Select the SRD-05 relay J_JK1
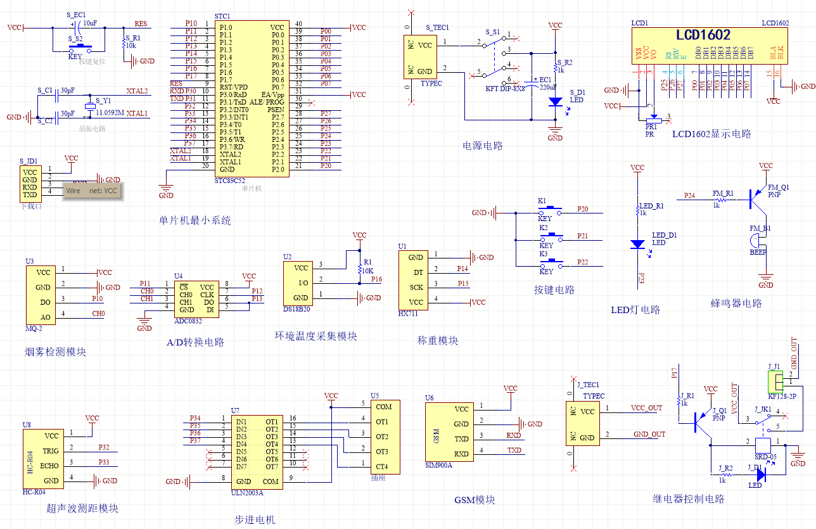The height and width of the screenshot is (529, 816). click(765, 435)
